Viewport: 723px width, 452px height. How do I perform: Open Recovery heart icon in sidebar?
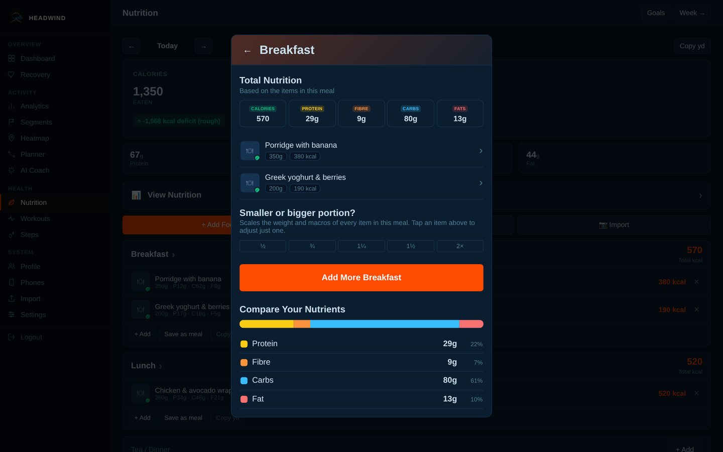click(x=12, y=74)
